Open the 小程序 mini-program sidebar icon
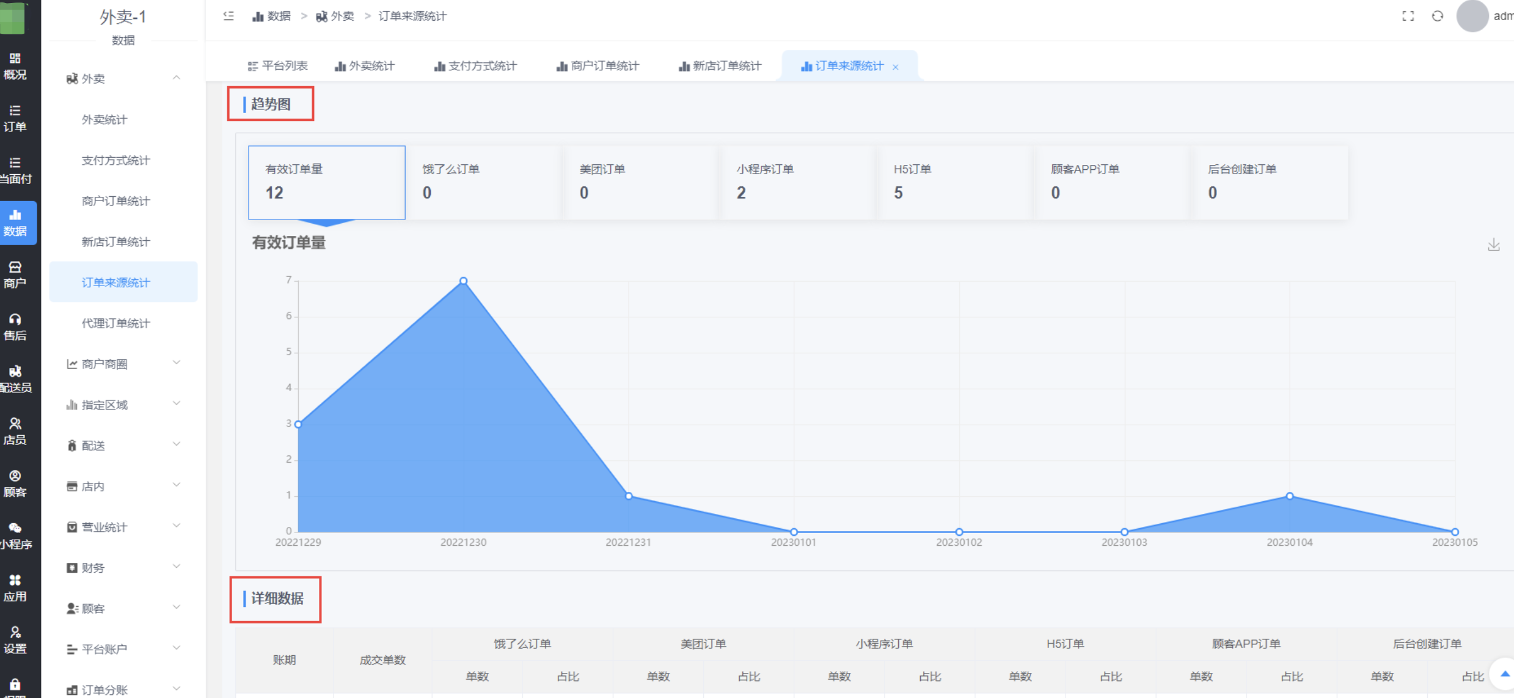The width and height of the screenshot is (1514, 698). click(x=15, y=535)
